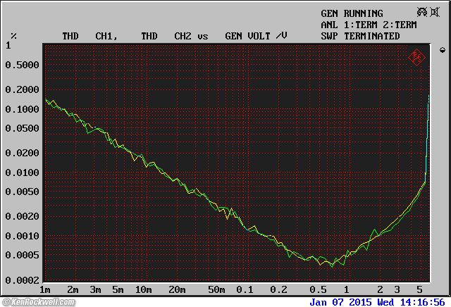The width and height of the screenshot is (451, 307).
Task: Click the percent unit label above Y axis
Action: (x=13, y=36)
